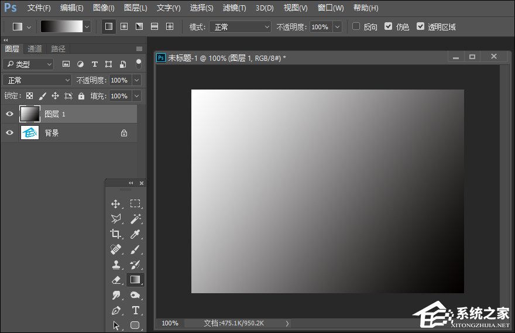Switch to the 通道 tab
The width and height of the screenshot is (515, 333).
click(x=35, y=49)
